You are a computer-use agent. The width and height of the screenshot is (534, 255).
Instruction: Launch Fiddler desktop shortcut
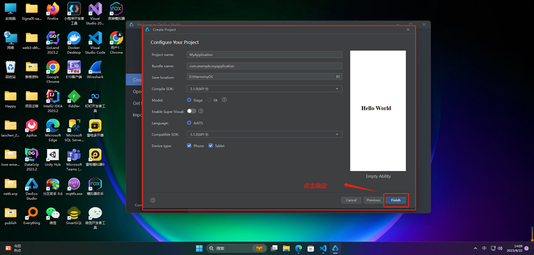click(74, 99)
